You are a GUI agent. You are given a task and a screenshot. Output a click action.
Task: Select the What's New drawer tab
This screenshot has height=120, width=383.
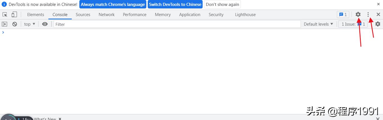(45, 119)
